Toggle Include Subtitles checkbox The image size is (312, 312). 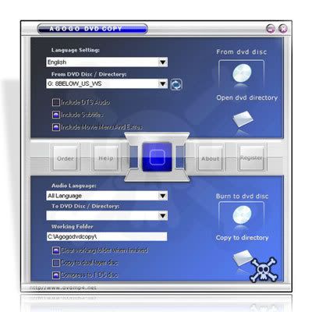tap(56, 115)
